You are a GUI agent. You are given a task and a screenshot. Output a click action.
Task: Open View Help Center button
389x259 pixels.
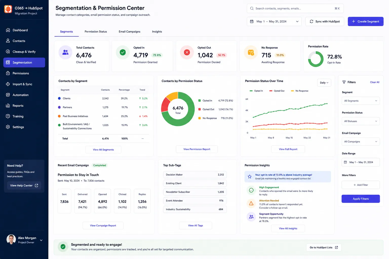(x=24, y=185)
